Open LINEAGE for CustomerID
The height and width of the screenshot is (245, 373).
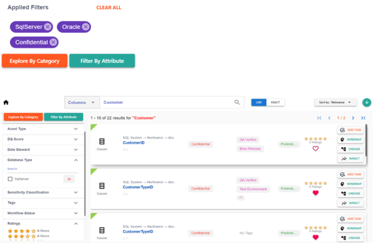click(x=351, y=149)
